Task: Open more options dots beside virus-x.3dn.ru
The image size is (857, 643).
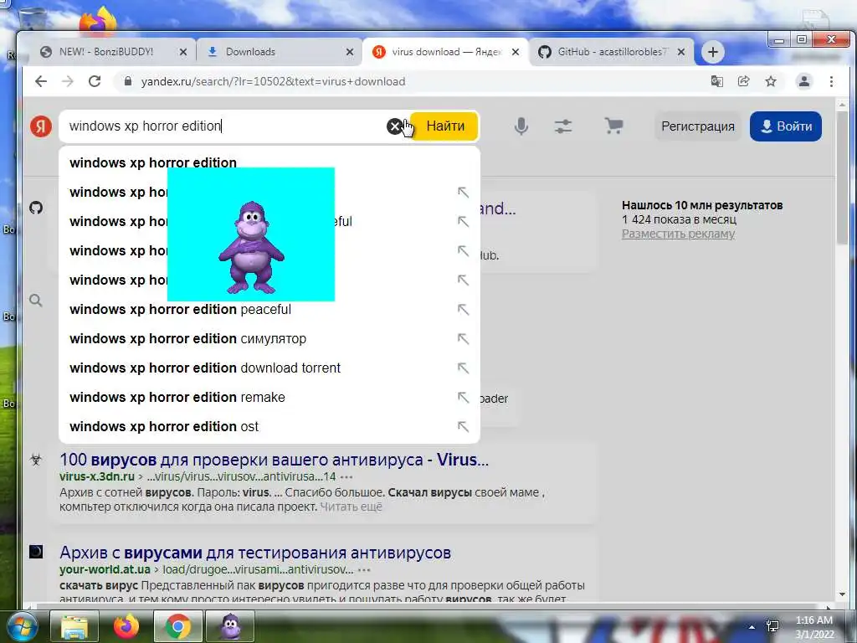Action: (x=346, y=476)
